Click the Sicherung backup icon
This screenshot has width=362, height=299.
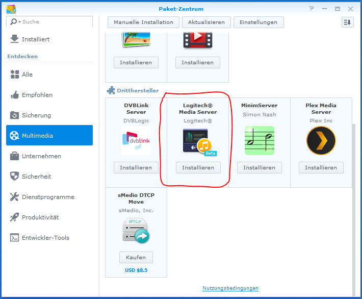coord(15,115)
